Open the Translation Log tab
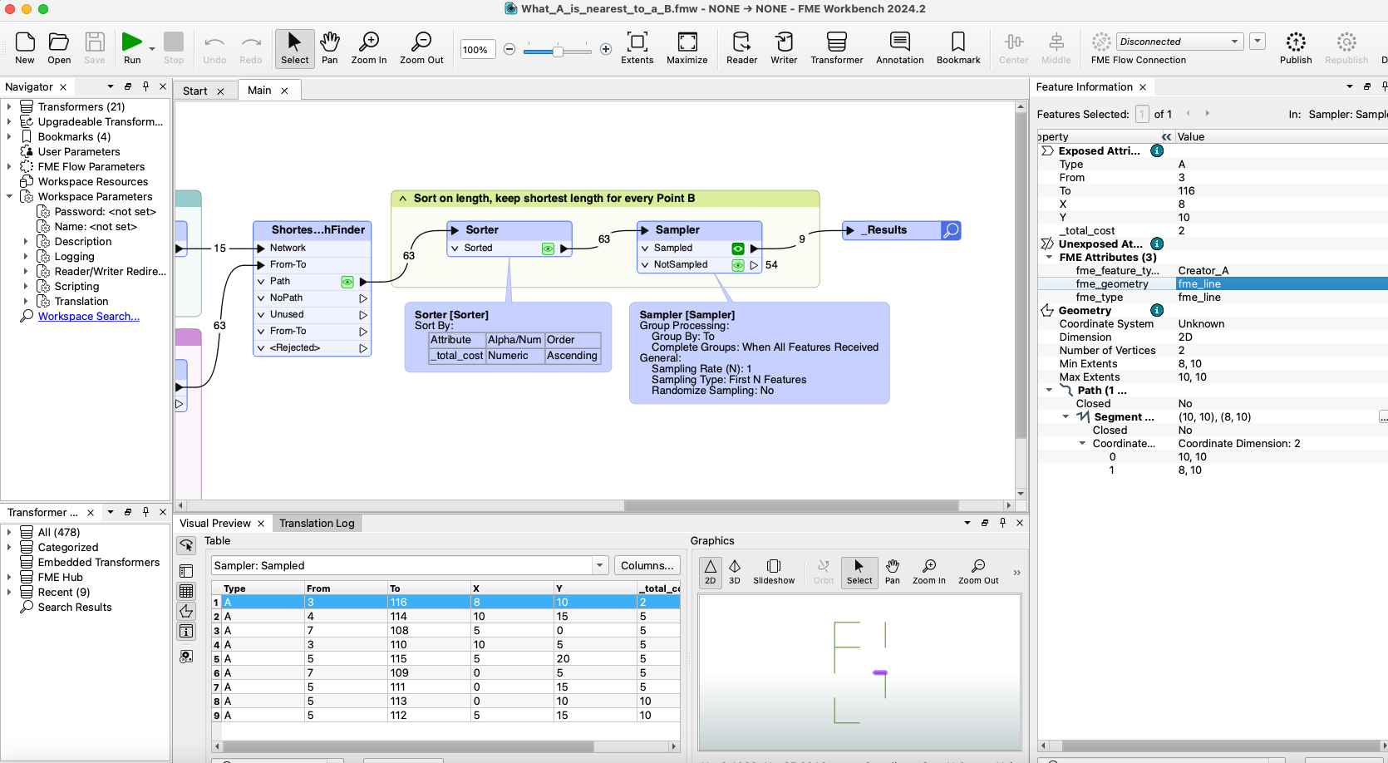Screen dimensions: 1388x763 pyautogui.click(x=317, y=523)
